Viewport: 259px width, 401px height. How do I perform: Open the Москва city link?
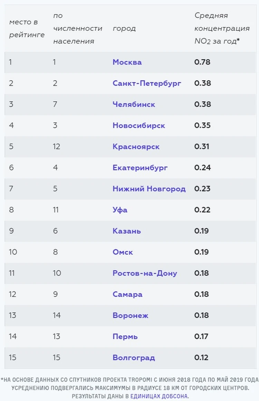click(x=127, y=62)
